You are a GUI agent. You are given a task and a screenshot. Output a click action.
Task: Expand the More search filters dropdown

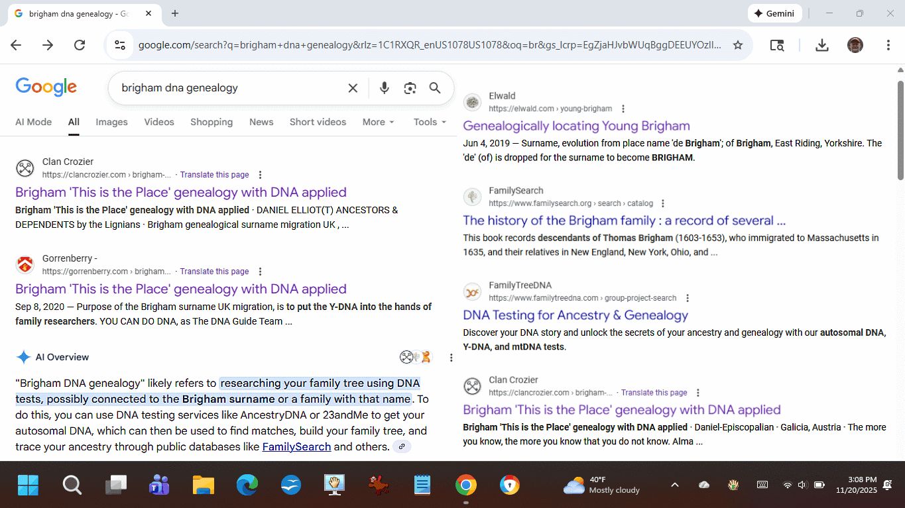tap(378, 122)
